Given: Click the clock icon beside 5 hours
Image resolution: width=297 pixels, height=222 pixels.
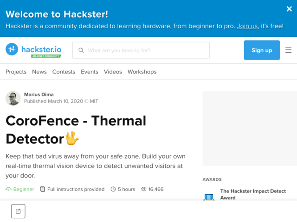Looking at the screenshot, I should [113, 189].
